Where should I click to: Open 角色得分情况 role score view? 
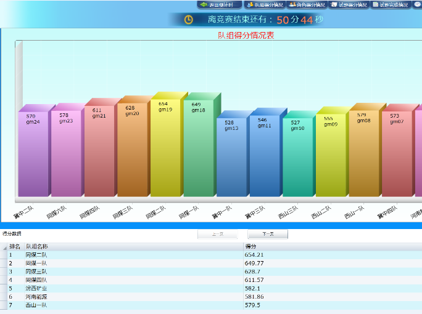point(307,4)
